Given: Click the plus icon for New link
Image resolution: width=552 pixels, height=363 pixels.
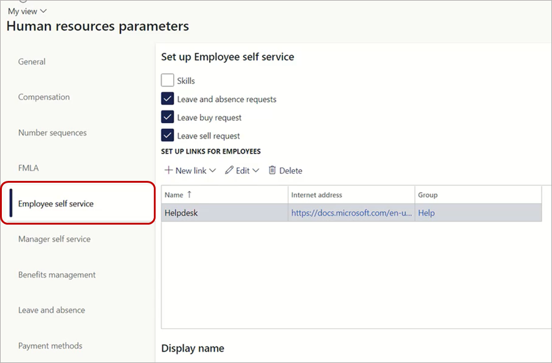Looking at the screenshot, I should click(x=168, y=171).
